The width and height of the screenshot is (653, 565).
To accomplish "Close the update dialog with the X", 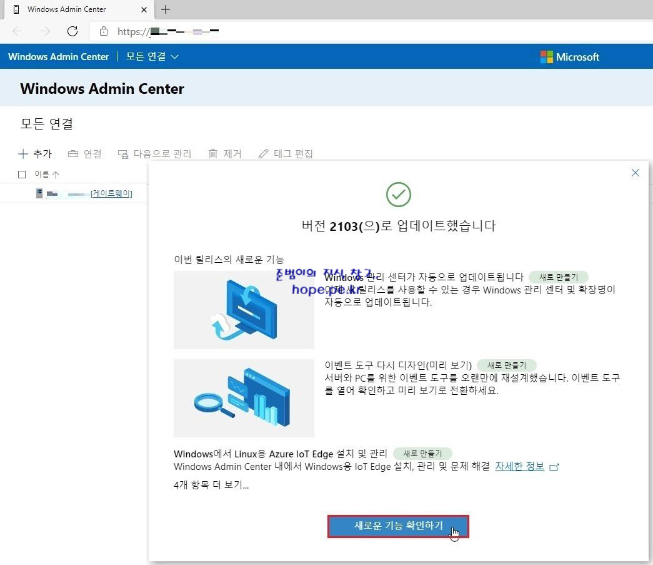I will click(x=635, y=173).
